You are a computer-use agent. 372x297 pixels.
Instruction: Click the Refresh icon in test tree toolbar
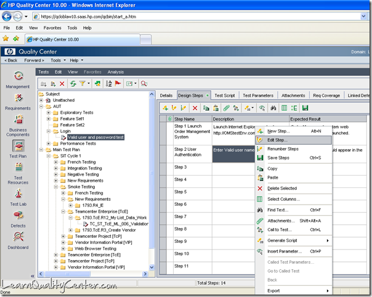click(x=73, y=83)
